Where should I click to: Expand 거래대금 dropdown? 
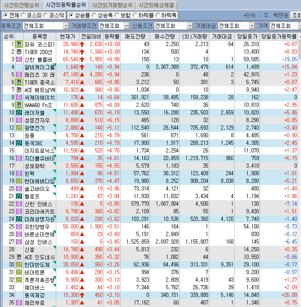click(x=252, y=26)
